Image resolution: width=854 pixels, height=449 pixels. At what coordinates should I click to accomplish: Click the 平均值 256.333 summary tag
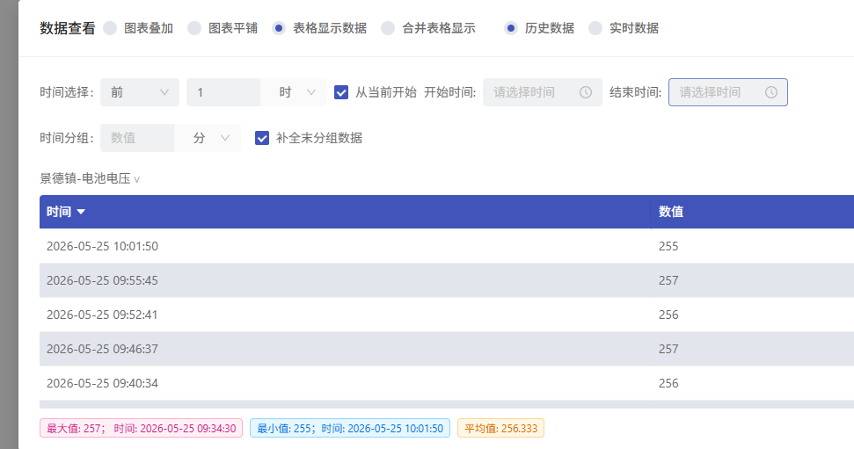[x=501, y=428]
